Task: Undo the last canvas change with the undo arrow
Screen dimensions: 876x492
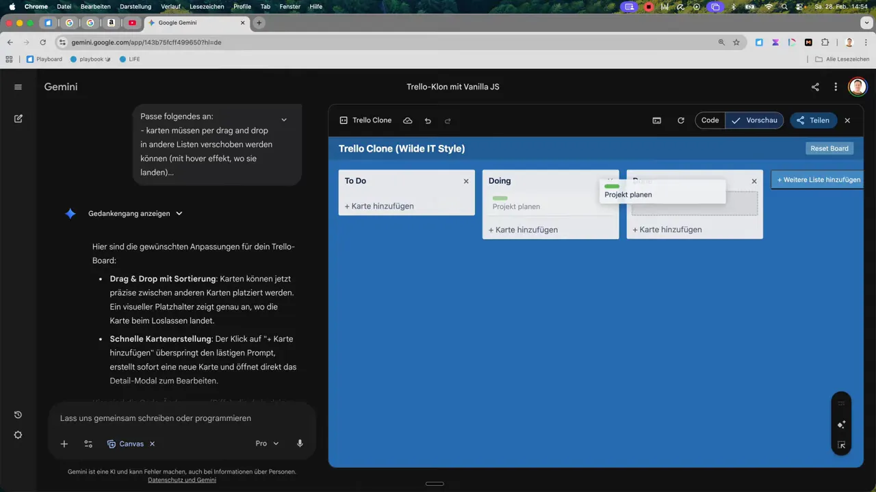Action: 427,120
